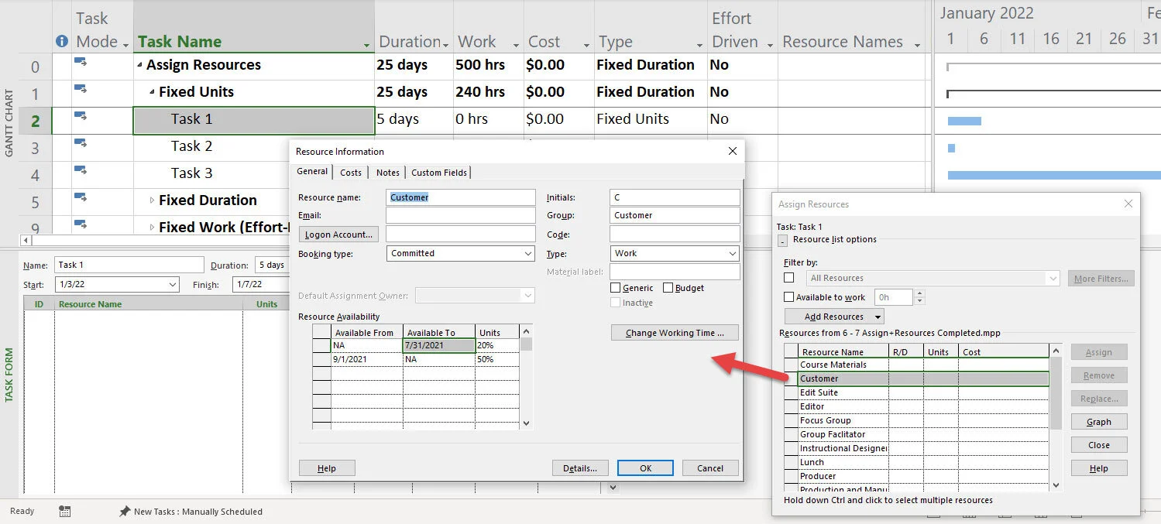Image resolution: width=1161 pixels, height=524 pixels.
Task: Open the resource Type dropdown showing Work
Action: coord(733,253)
